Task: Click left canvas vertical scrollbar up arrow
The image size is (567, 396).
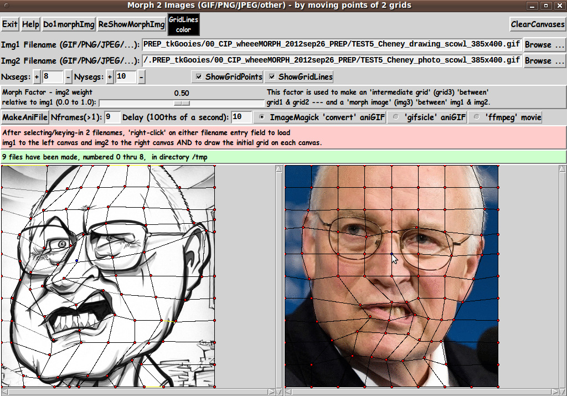Action: click(x=279, y=169)
